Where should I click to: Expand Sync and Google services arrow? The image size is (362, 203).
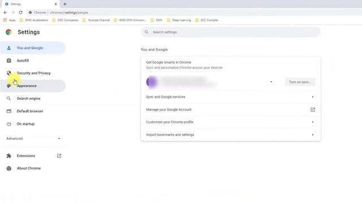click(x=313, y=97)
